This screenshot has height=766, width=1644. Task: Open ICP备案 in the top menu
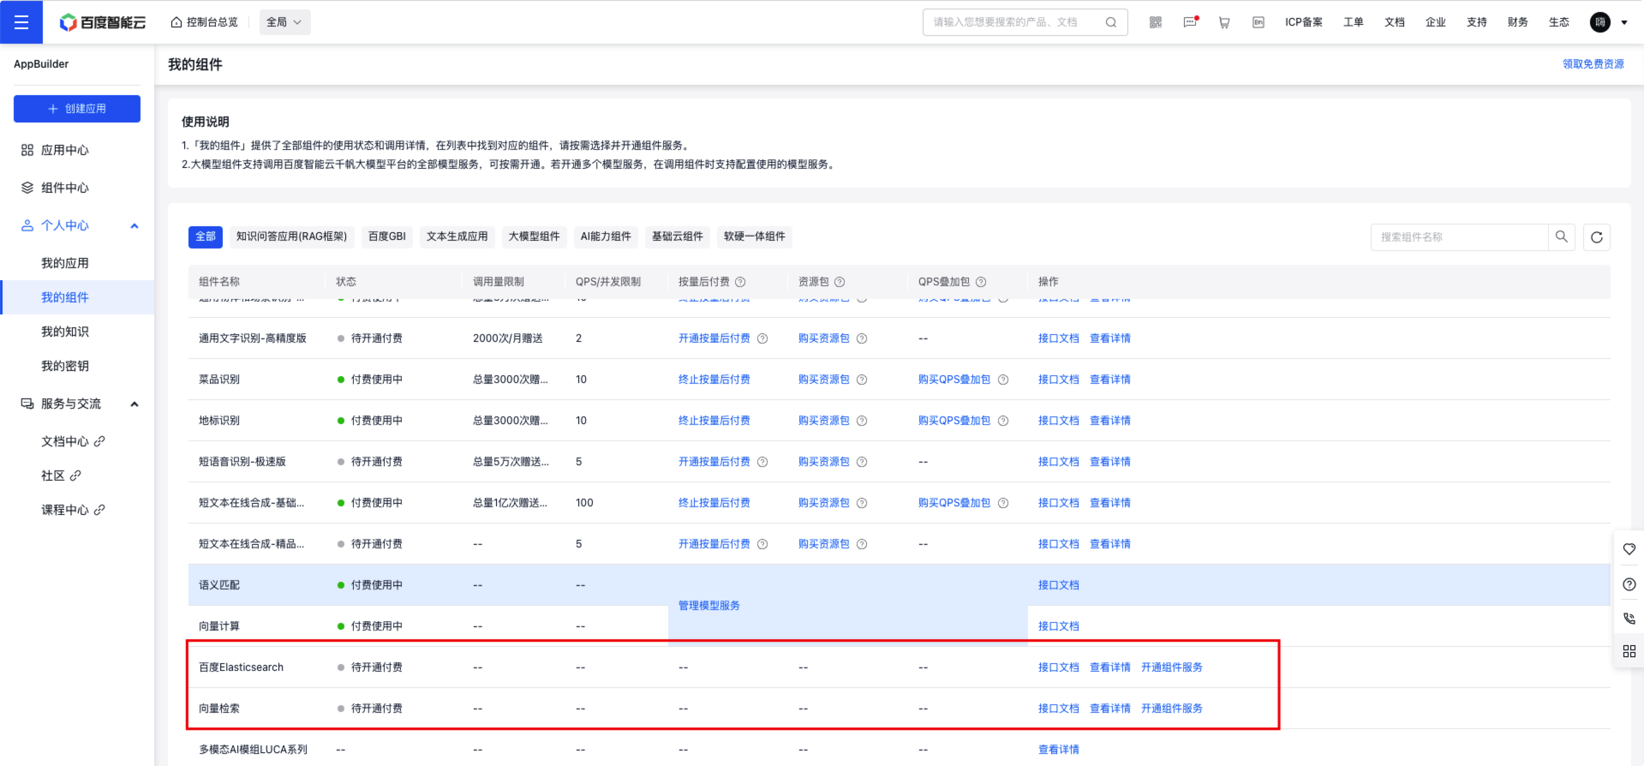1304,22
